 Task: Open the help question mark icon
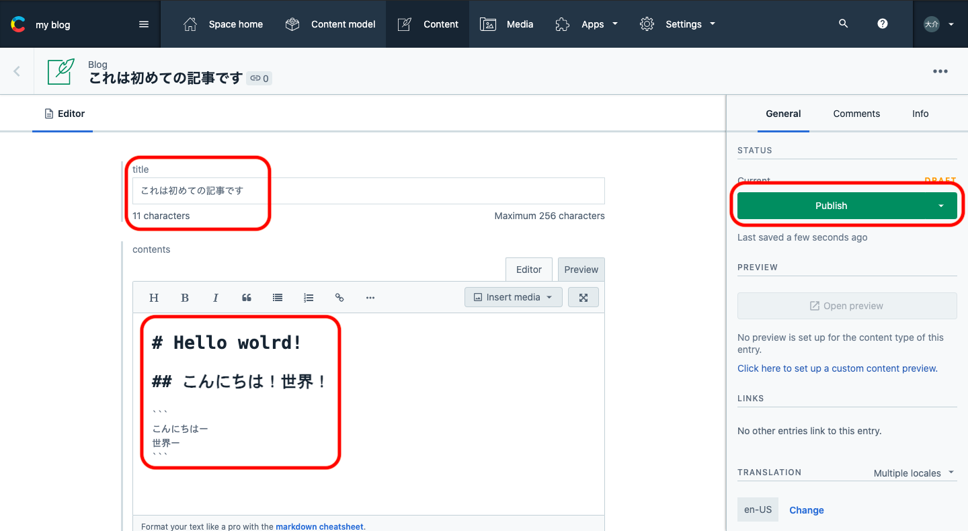pos(883,24)
